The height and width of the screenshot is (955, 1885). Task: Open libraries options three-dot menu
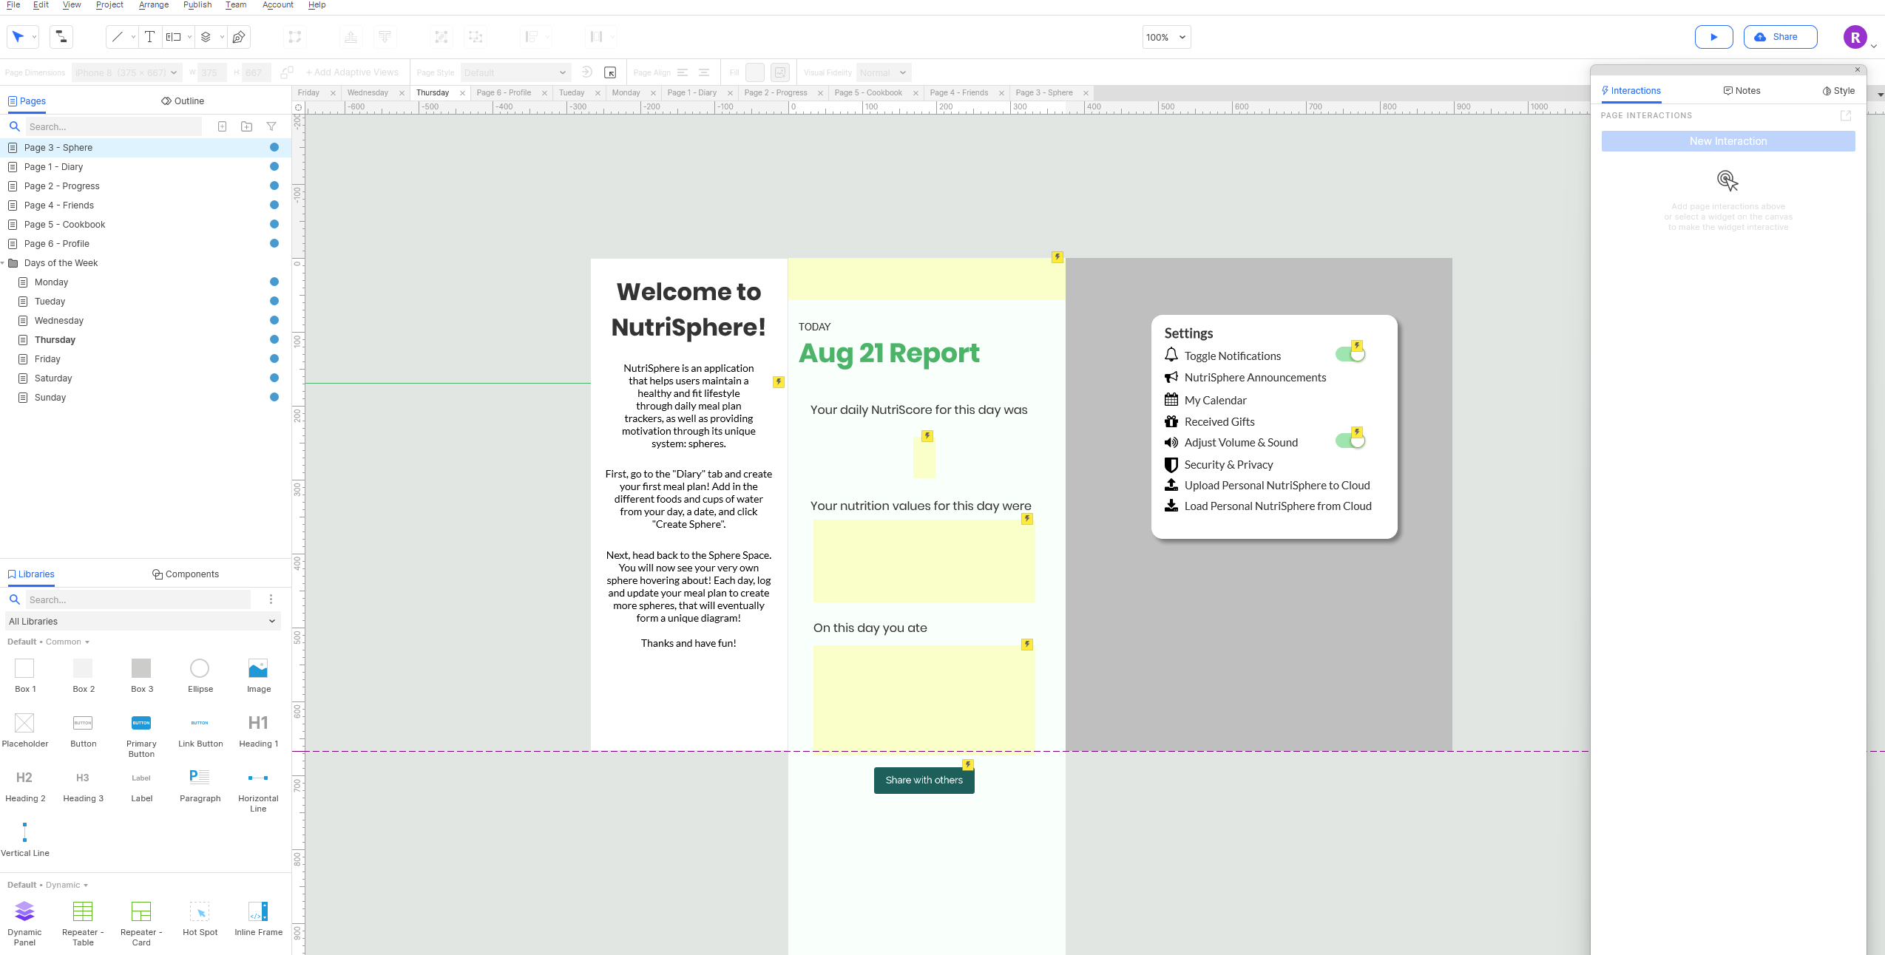[x=271, y=599]
